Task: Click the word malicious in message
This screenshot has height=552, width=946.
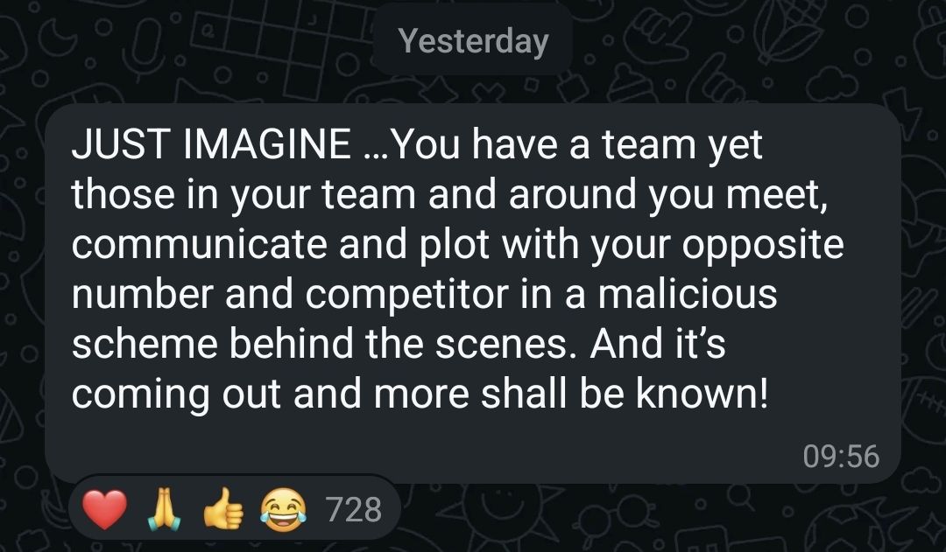Action: [688, 293]
